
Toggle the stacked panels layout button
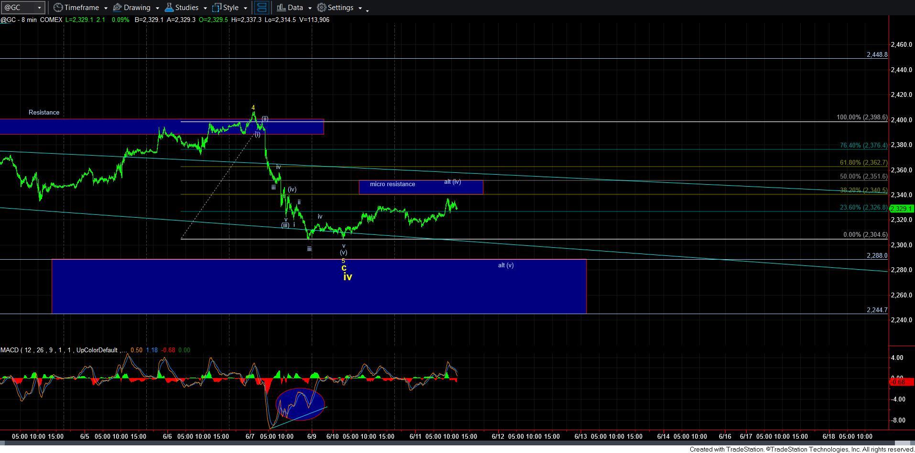click(261, 8)
